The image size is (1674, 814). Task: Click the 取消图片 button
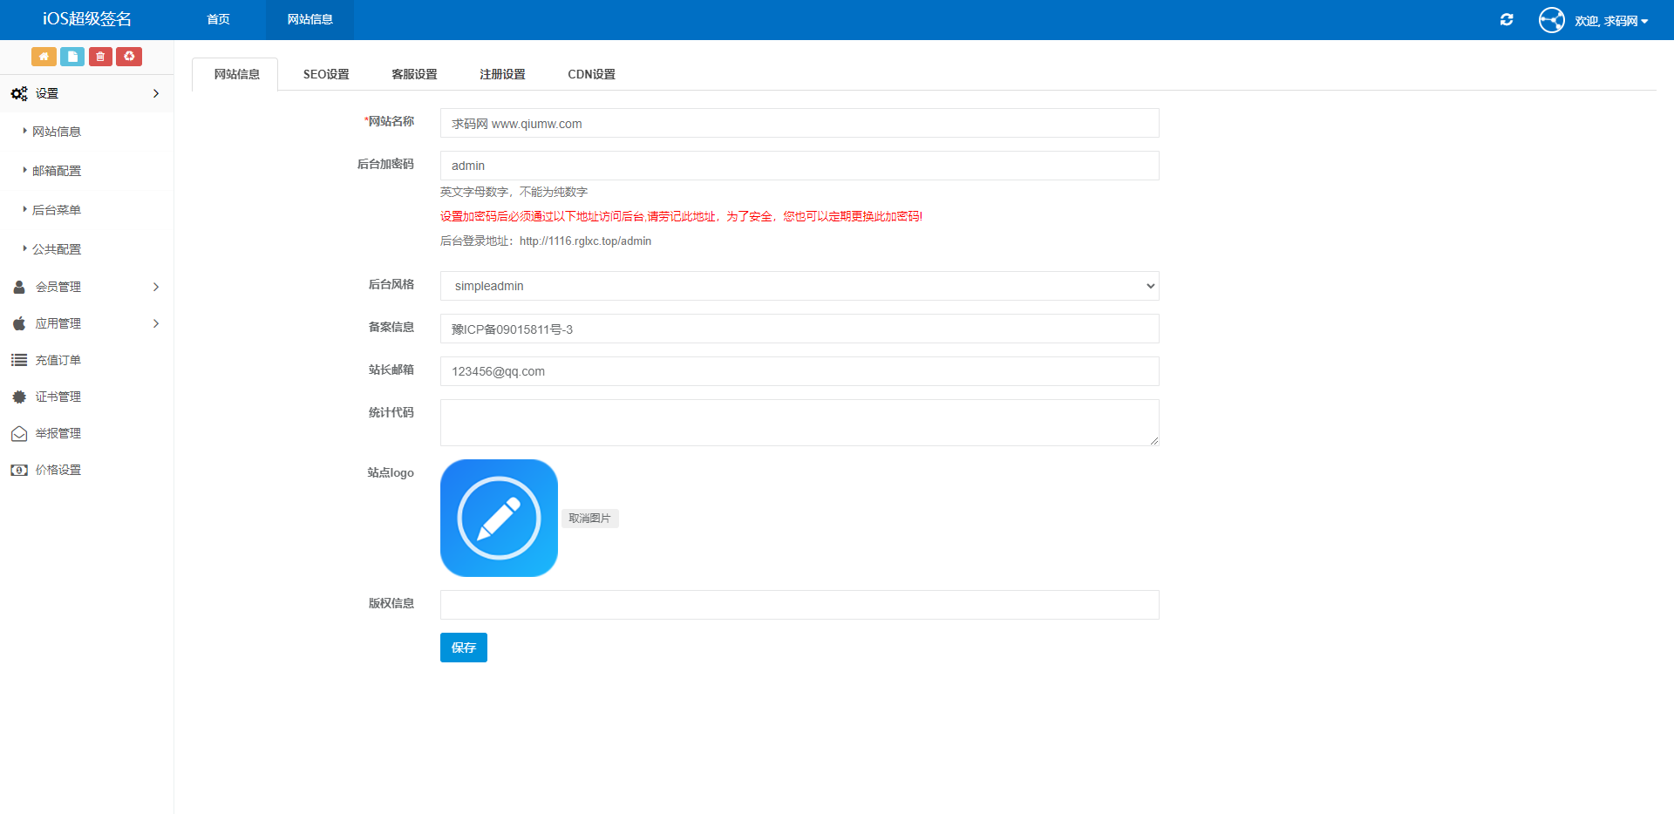[590, 519]
